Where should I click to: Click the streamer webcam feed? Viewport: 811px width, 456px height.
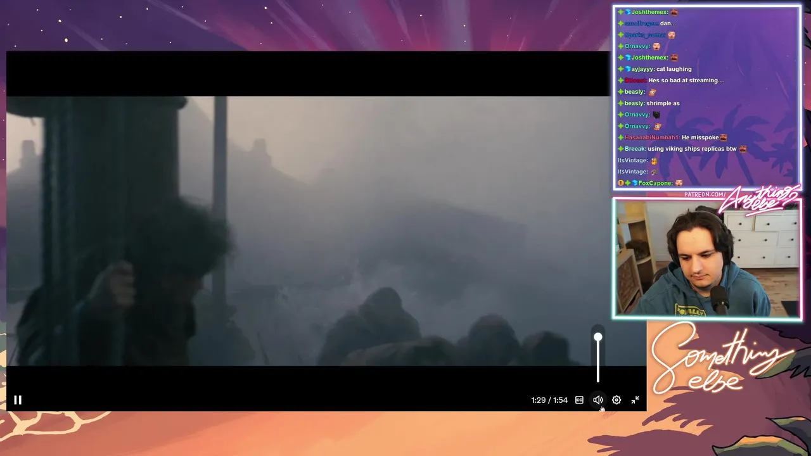706,260
